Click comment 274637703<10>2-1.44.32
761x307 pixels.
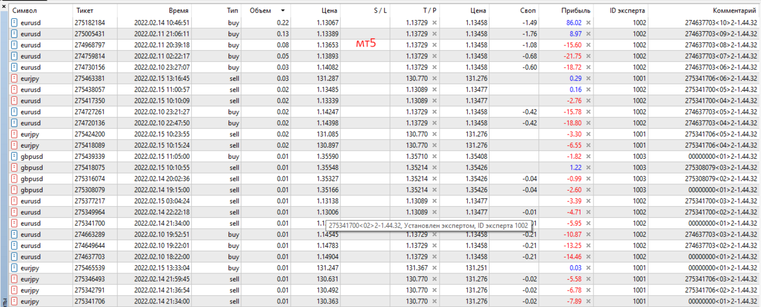pos(721,22)
